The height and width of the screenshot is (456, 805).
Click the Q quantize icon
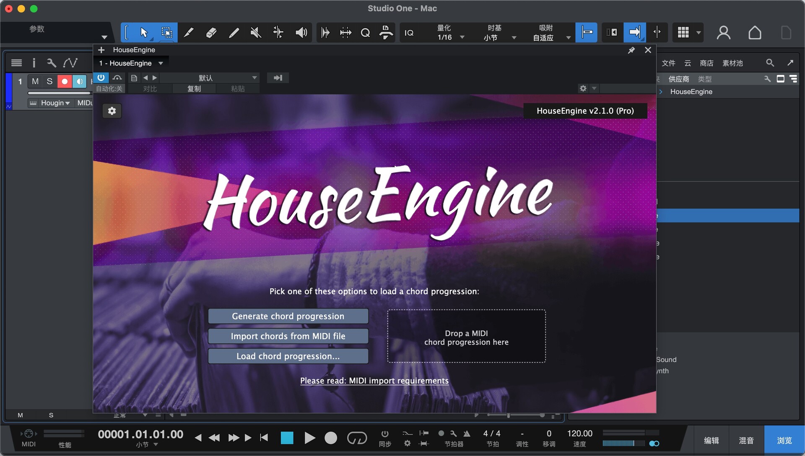click(365, 33)
